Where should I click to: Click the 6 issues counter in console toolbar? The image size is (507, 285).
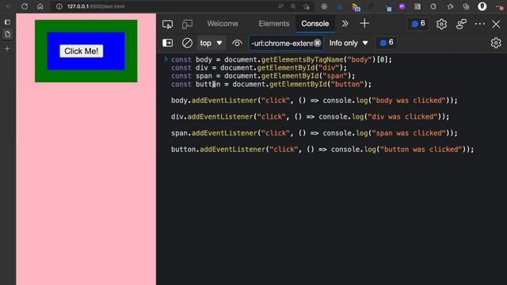(x=387, y=43)
